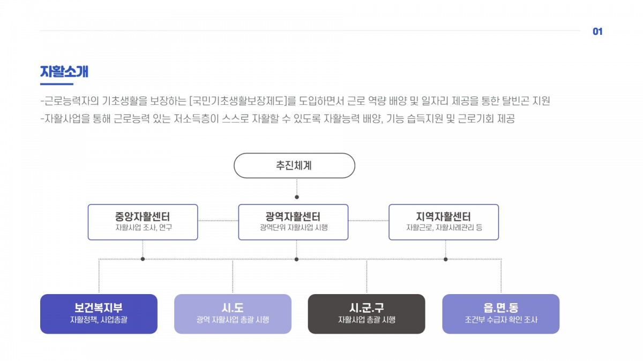Click the subtitle text 조건부 수급자 확인 조사
The image size is (643, 361).
coord(500,320)
